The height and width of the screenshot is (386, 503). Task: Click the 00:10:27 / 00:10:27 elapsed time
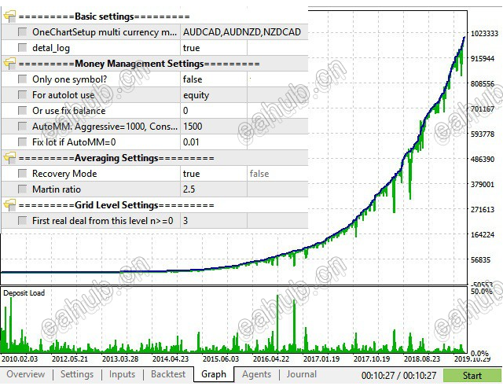click(x=398, y=376)
